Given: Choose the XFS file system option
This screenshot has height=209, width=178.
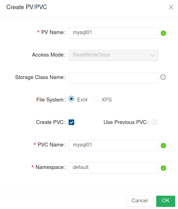Looking at the screenshot, I should click(96, 99).
